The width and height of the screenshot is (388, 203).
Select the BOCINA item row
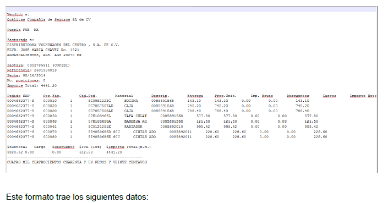[x=158, y=101]
